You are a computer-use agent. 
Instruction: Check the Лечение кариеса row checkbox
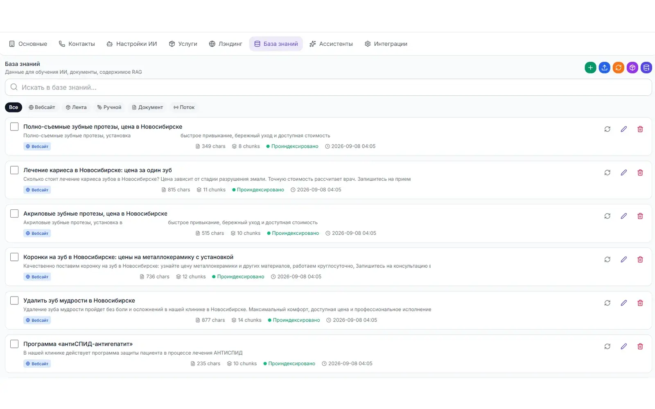click(14, 170)
